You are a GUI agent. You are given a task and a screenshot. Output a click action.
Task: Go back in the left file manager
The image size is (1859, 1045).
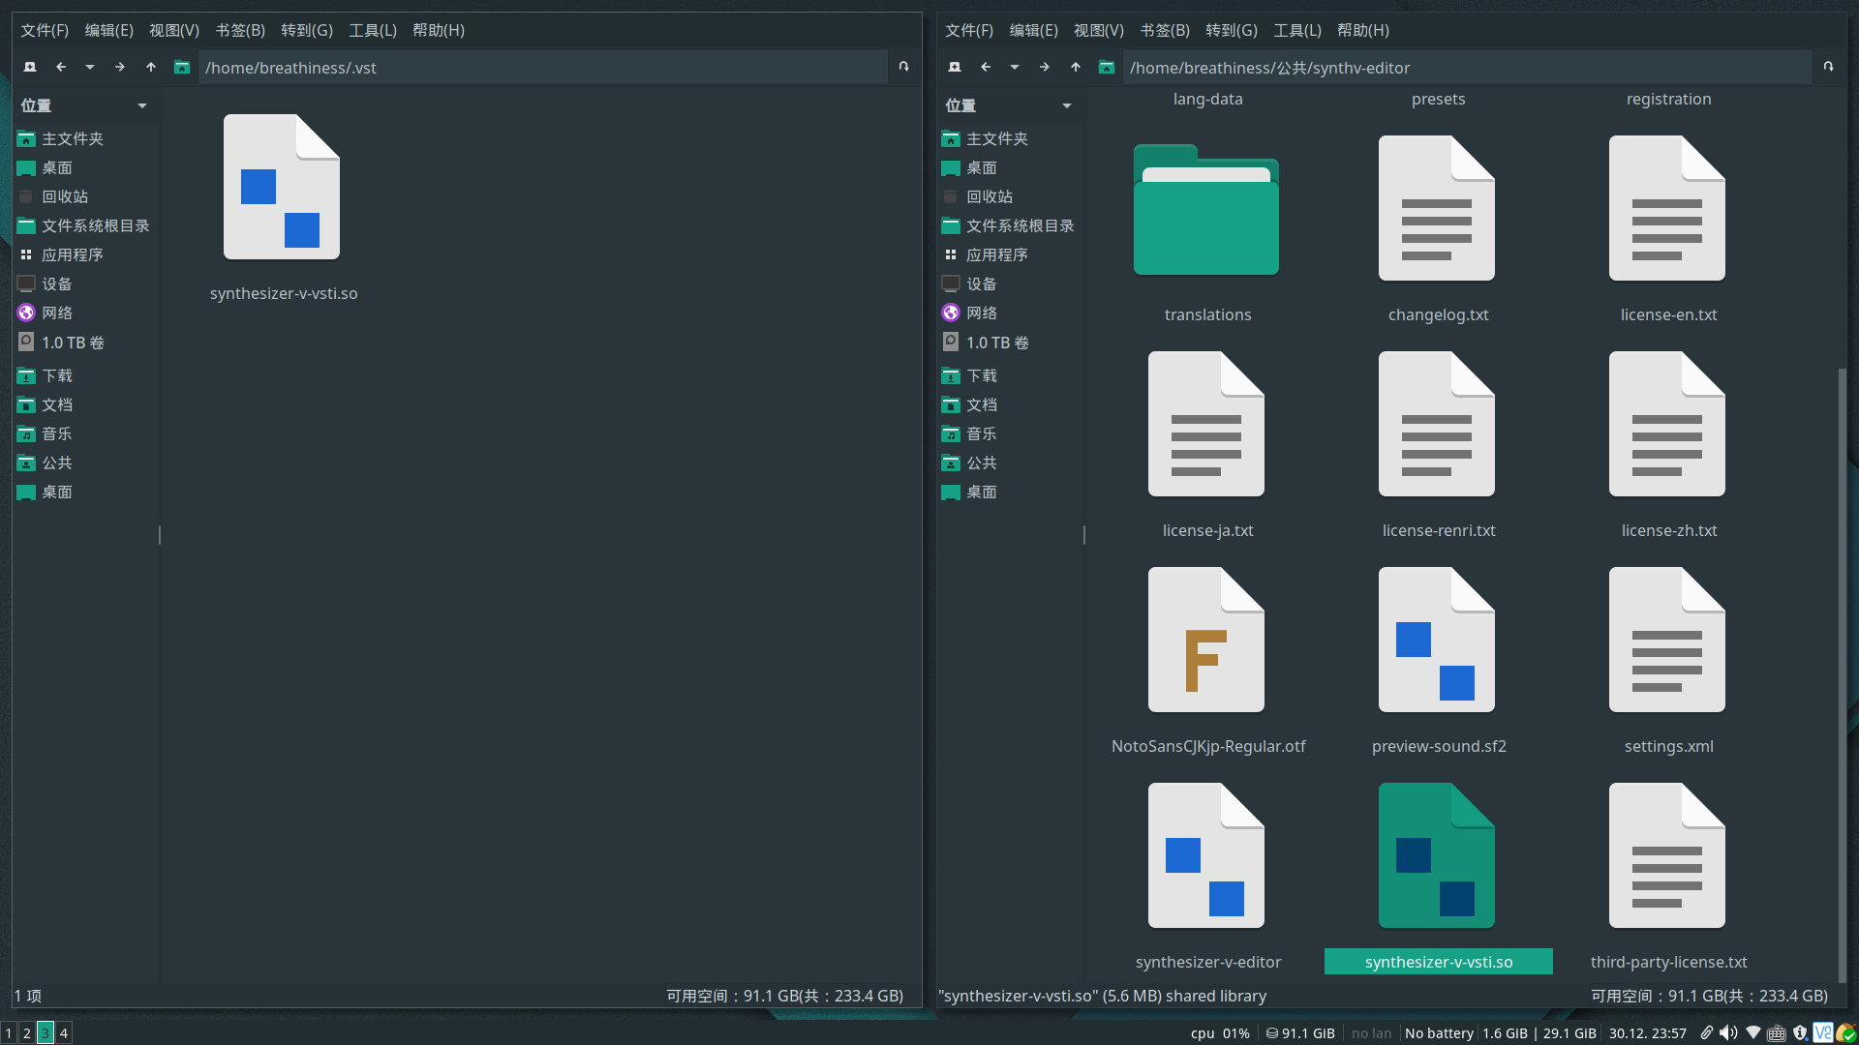pos(61,67)
